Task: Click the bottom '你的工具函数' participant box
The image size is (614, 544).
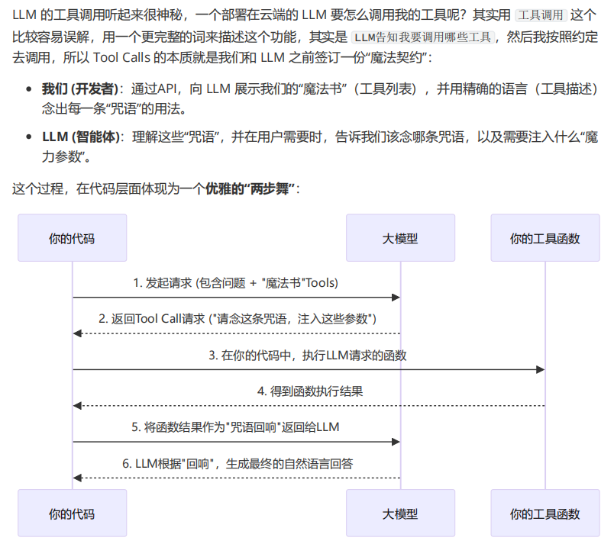Action: point(545,513)
